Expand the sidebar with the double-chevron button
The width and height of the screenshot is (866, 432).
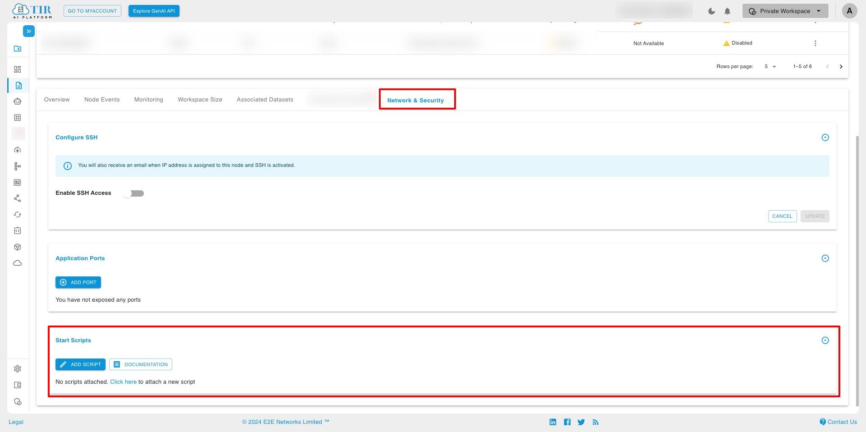(28, 31)
